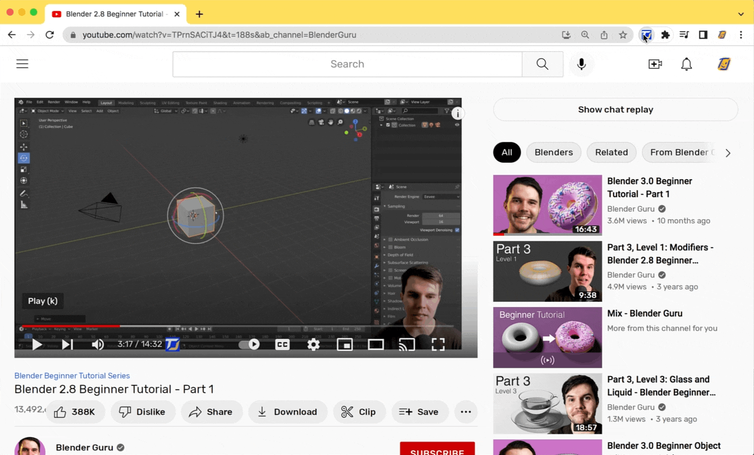Image resolution: width=754 pixels, height=455 pixels.
Task: Open the media control icon
Action: coord(684,35)
